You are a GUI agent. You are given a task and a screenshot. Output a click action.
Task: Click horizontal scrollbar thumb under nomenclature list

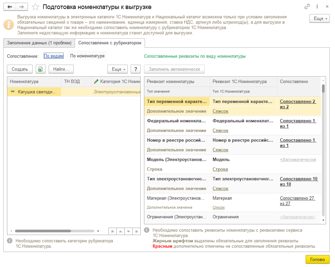click(43, 231)
